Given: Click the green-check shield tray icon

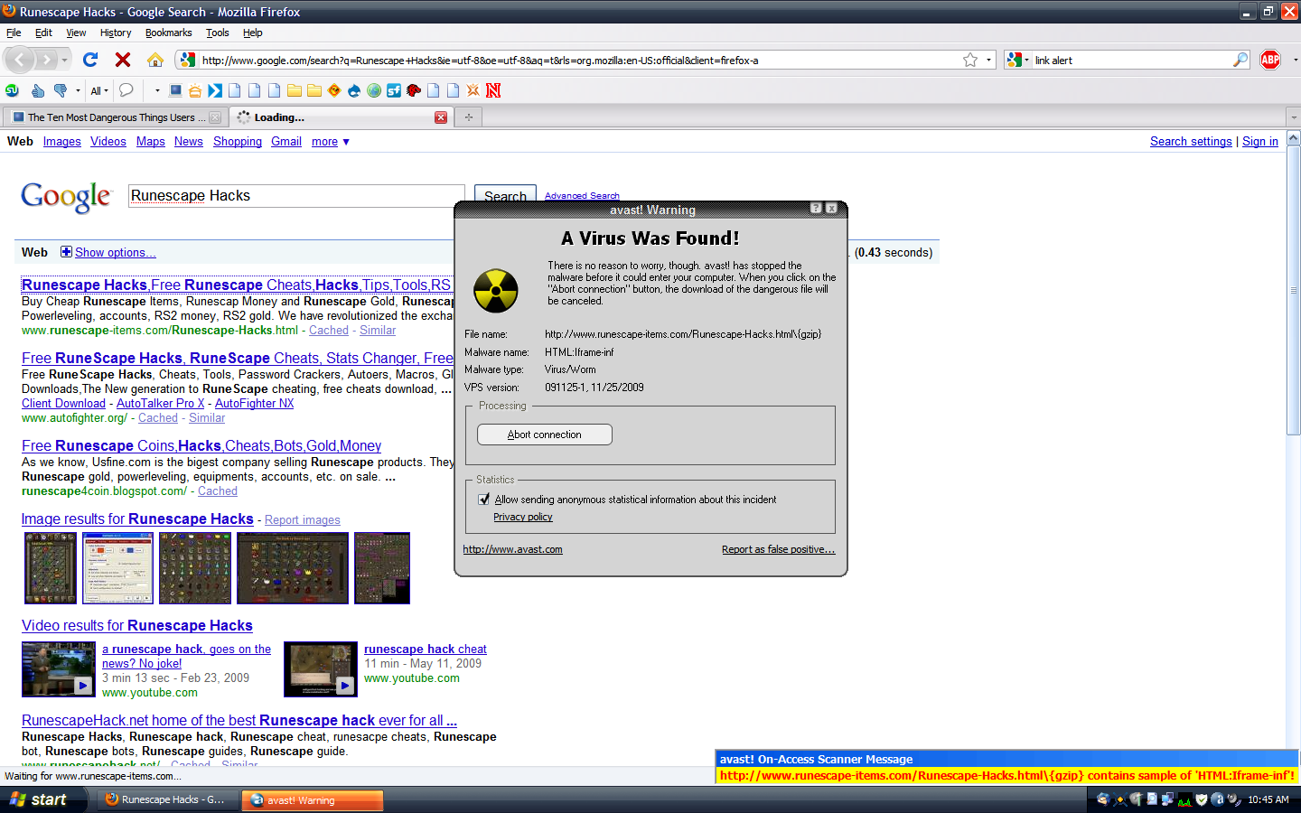Looking at the screenshot, I should pyautogui.click(x=1202, y=799).
